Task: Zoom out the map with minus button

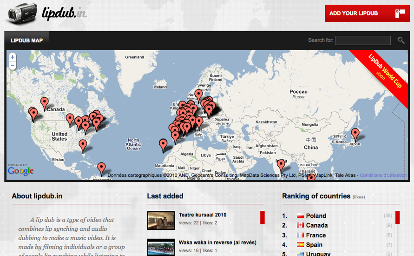Action: [13, 65]
